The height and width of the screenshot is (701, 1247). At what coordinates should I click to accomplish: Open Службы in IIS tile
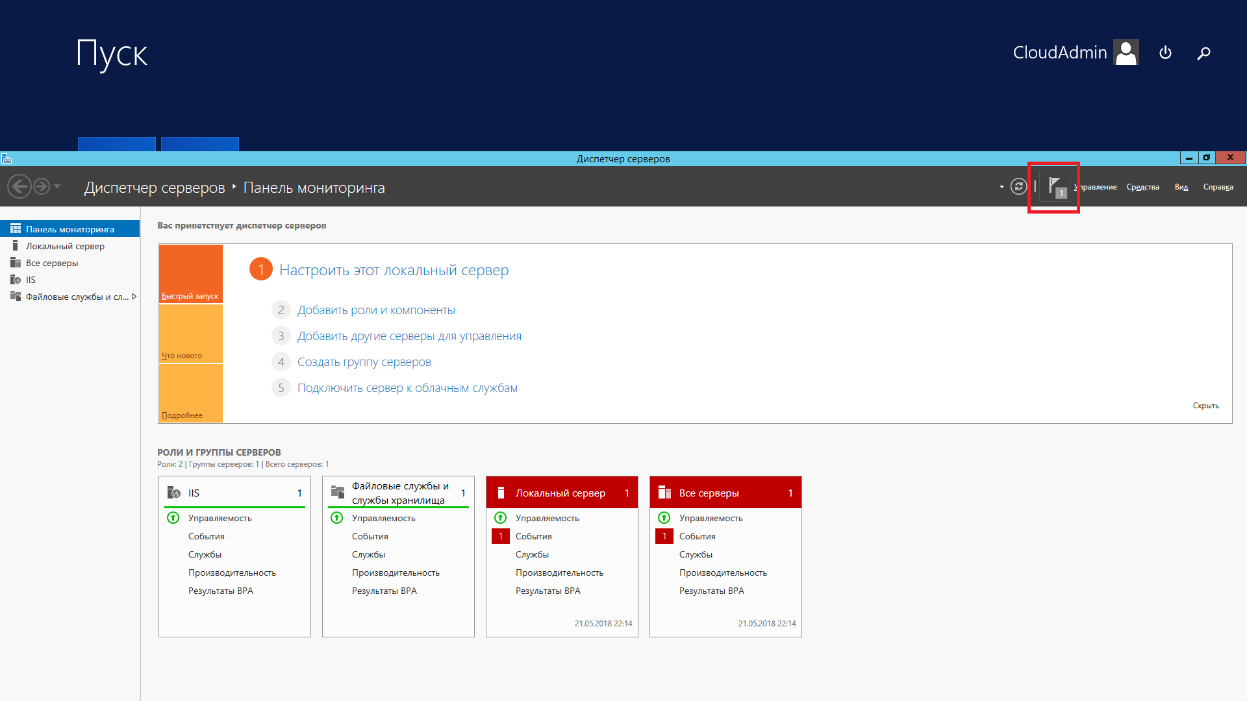(x=205, y=554)
